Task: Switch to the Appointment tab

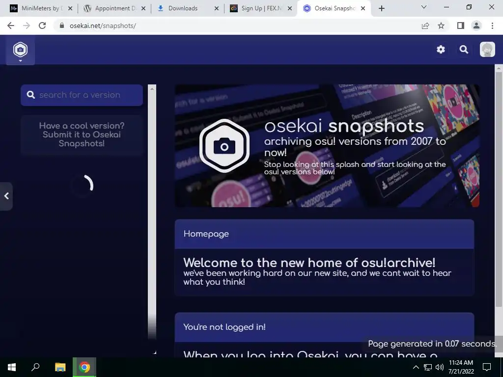Action: [114, 8]
